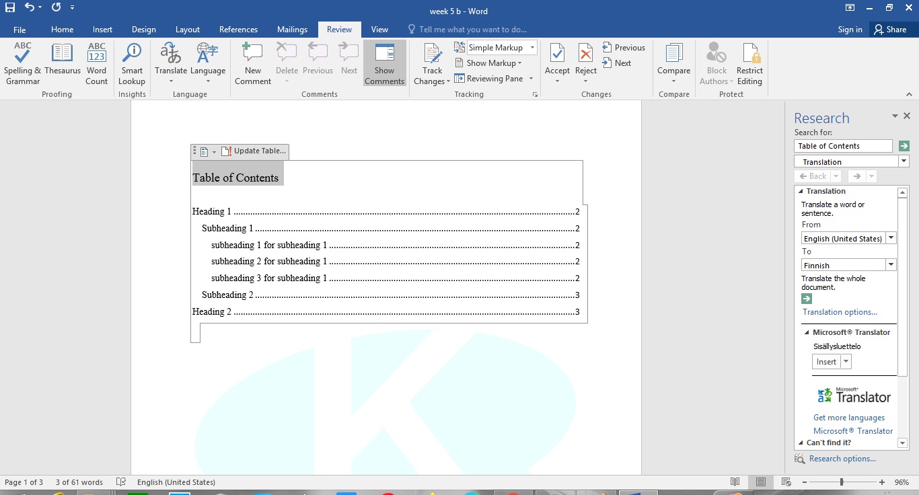Open the Compare documents button
Viewport: 919px width, 495px height.
(x=673, y=64)
